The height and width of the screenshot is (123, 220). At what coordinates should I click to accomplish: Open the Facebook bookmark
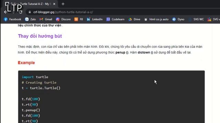click(x=12, y=19)
